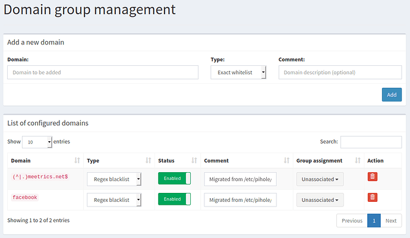Click the Domain to be added field
410x238 pixels.
click(x=103, y=72)
